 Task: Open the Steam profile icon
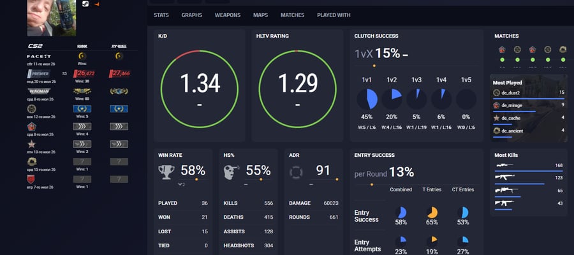click(x=85, y=4)
